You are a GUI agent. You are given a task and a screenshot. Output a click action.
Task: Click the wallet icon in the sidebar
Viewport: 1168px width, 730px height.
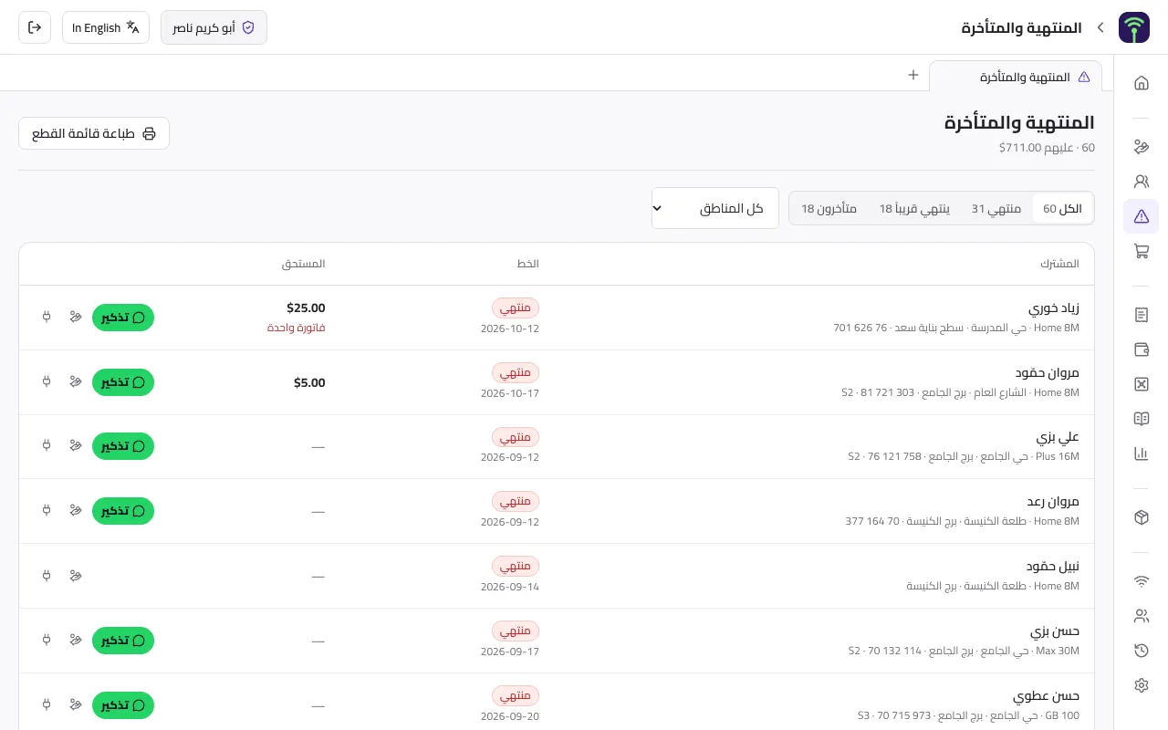pyautogui.click(x=1141, y=349)
